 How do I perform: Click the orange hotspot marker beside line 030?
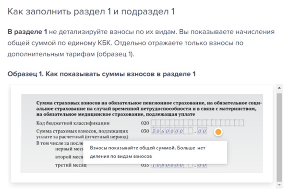coord(218,132)
